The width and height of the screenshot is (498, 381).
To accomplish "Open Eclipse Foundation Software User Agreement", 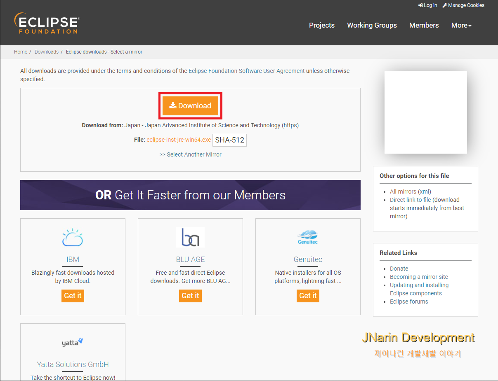I will (x=247, y=71).
